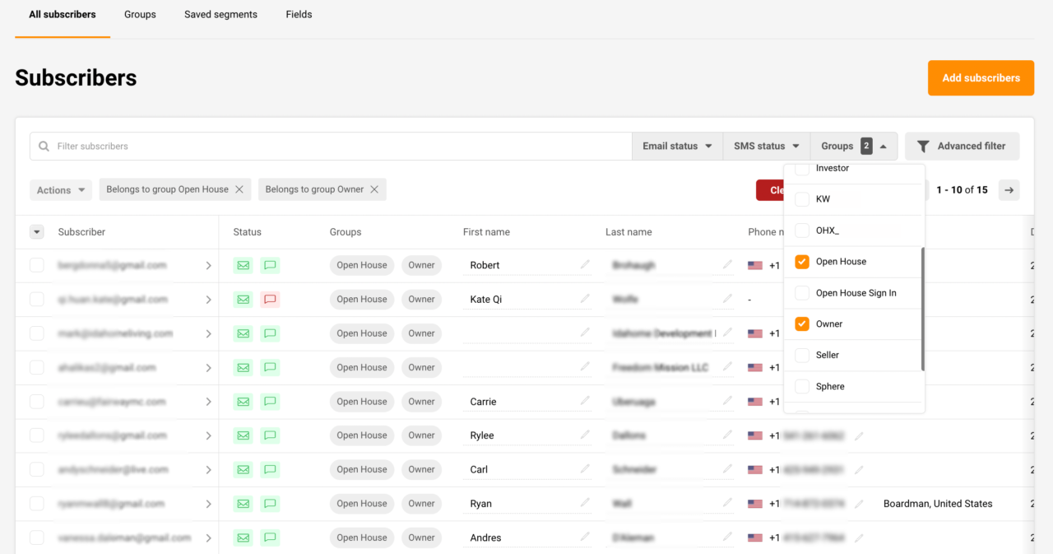Click the US flag icon in Carl's phone column
The height and width of the screenshot is (554, 1053).
coord(755,469)
